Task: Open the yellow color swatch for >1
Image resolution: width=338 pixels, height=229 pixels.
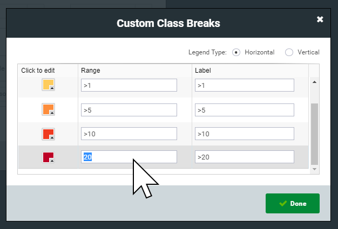Action: 48,85
